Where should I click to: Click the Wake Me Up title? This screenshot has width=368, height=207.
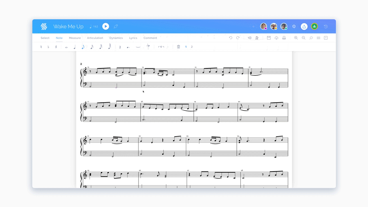coord(68,27)
